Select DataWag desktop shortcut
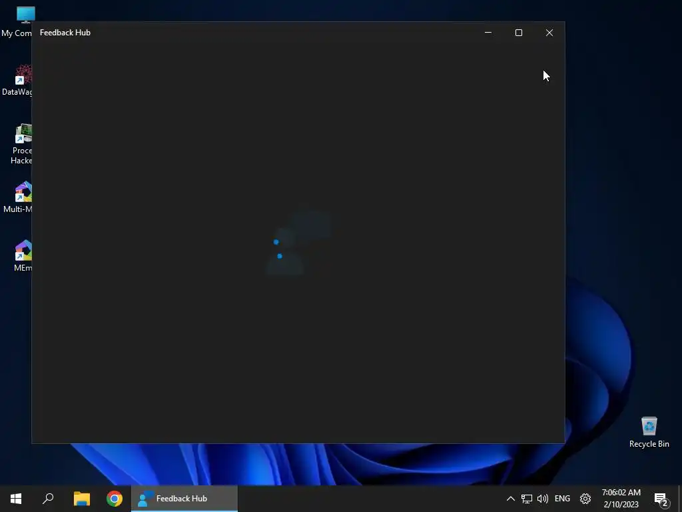 17,80
